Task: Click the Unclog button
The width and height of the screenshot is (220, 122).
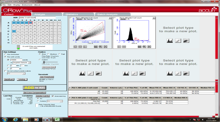Action: pos(22,79)
